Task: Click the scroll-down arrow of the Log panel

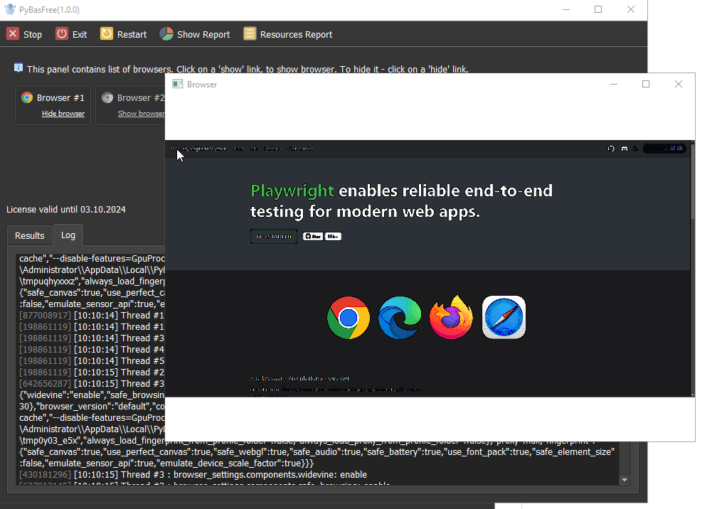Action: pyautogui.click(x=625, y=480)
